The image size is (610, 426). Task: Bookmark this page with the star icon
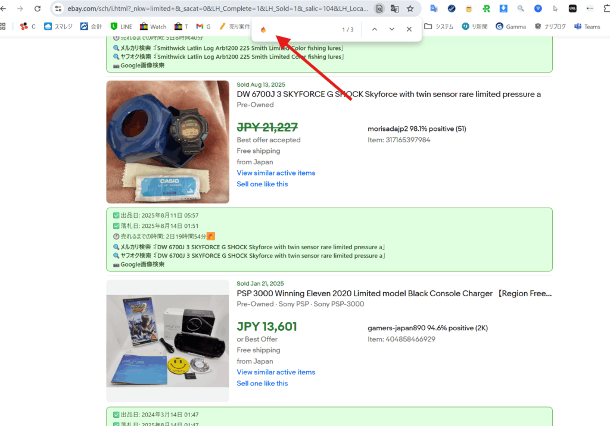point(410,9)
